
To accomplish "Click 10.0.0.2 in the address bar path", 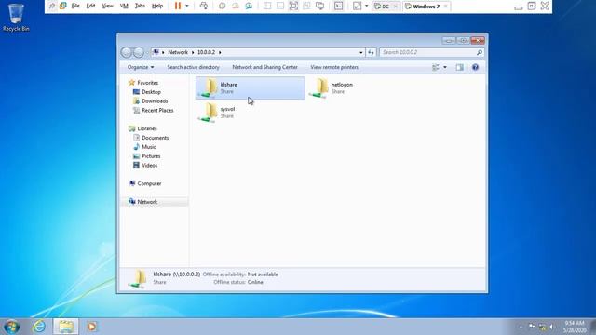I will (206, 52).
